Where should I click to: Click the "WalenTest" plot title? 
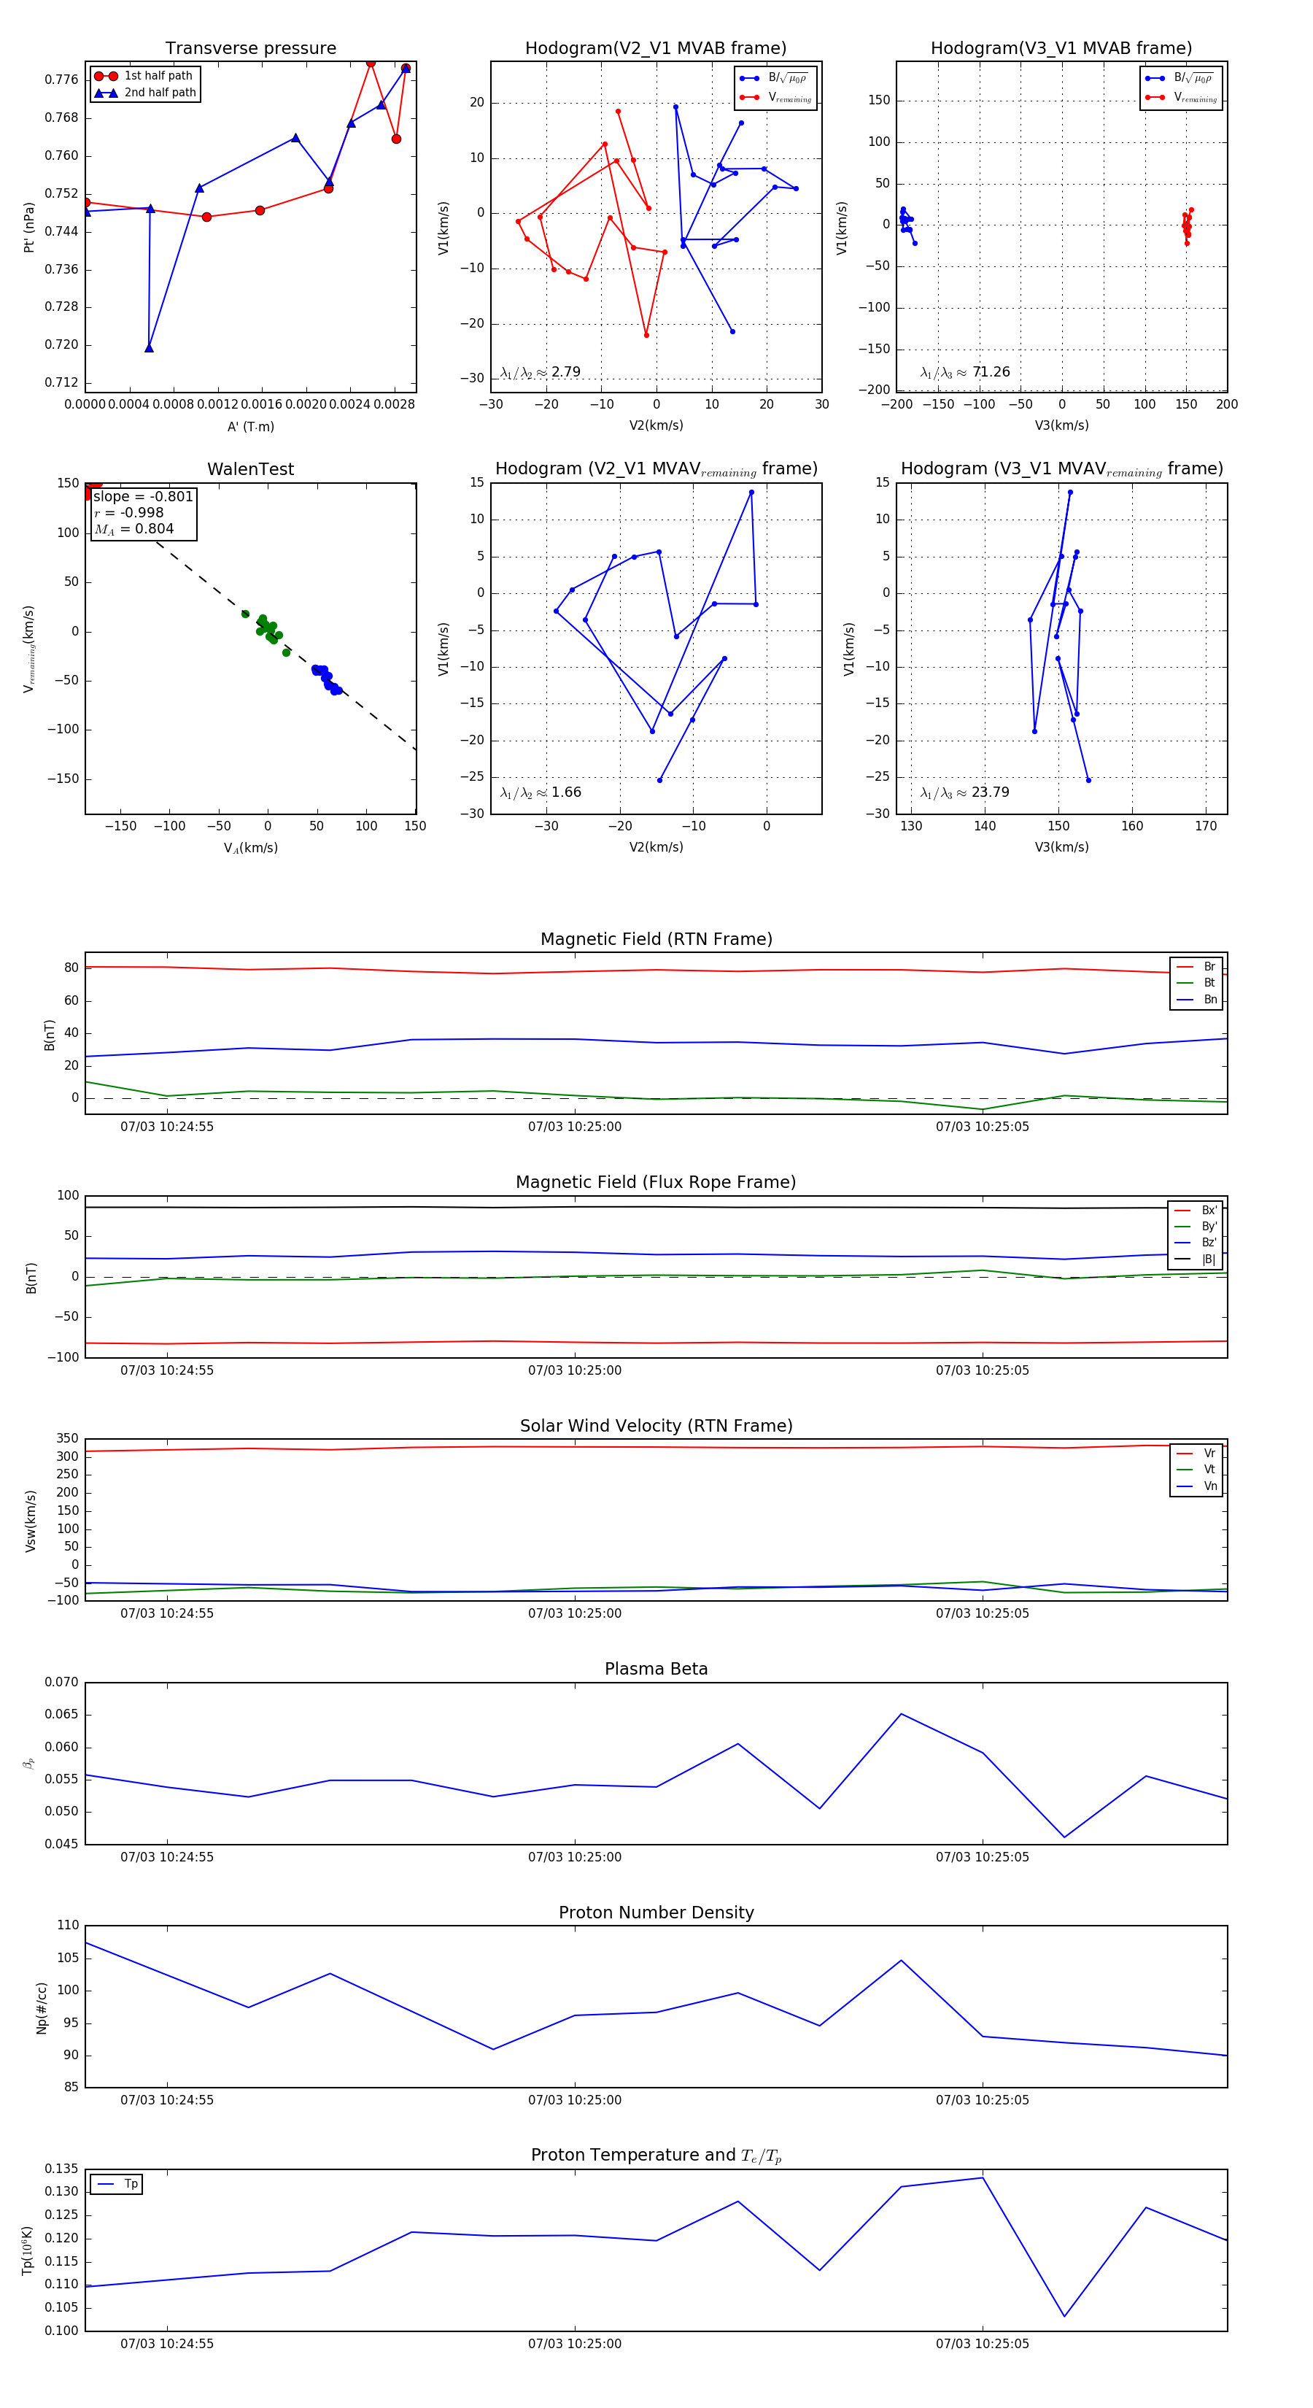tap(250, 469)
